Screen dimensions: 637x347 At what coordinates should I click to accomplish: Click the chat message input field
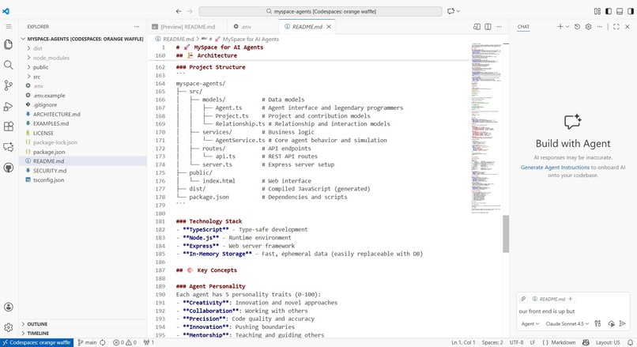[x=572, y=311]
